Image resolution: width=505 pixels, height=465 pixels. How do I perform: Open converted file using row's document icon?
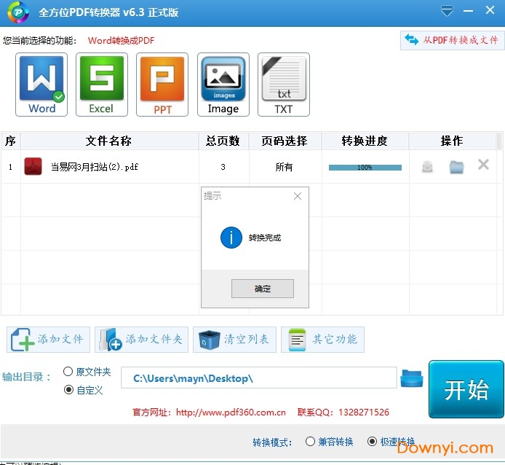point(427,167)
